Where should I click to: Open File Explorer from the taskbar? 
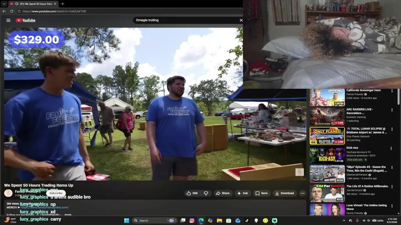220,221
